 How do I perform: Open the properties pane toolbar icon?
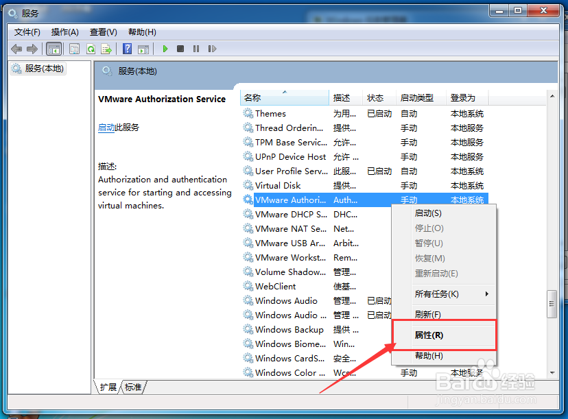(74, 48)
